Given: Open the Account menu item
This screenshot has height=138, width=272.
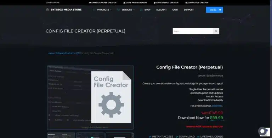Looking at the screenshot, I should pos(161,10).
